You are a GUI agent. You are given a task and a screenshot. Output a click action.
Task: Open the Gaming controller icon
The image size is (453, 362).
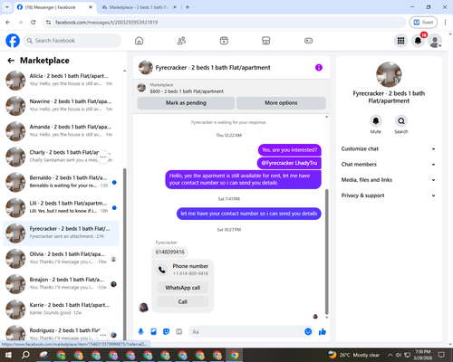coord(308,41)
